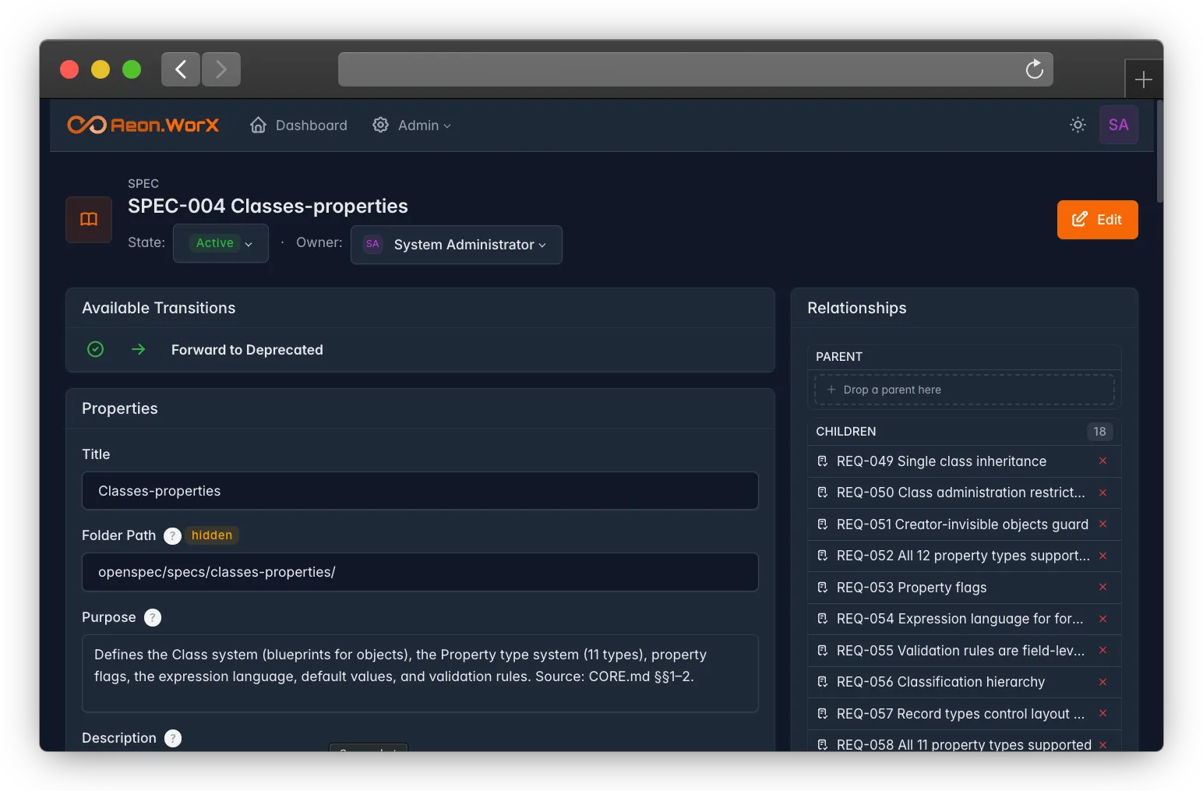1203x791 pixels.
Task: Click the help icon next to Description
Action: 173,738
